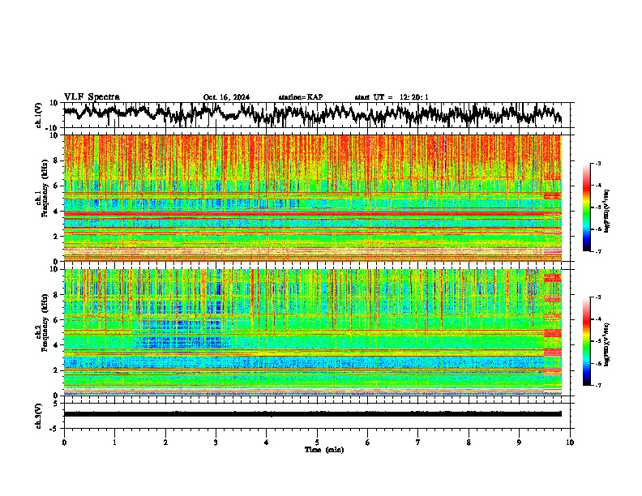642x496 pixels.
Task: Click the ch.1 colorbar PSD unit label
Action: pyautogui.click(x=606, y=211)
